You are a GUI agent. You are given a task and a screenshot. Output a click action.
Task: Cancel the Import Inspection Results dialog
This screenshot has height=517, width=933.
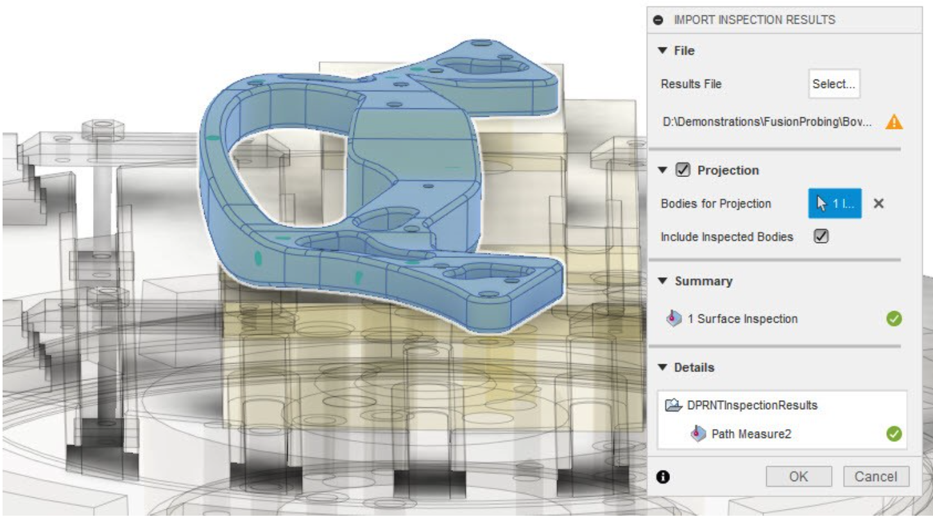tap(877, 477)
